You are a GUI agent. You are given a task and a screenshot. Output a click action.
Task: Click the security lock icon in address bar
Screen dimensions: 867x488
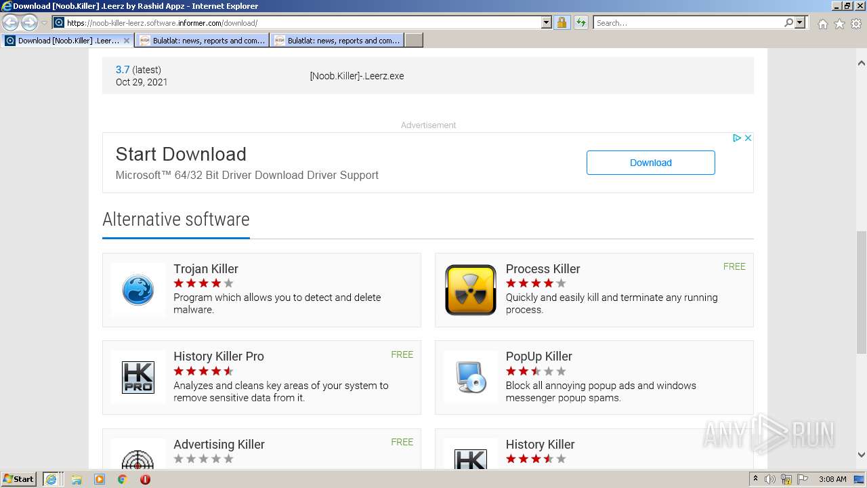(562, 22)
